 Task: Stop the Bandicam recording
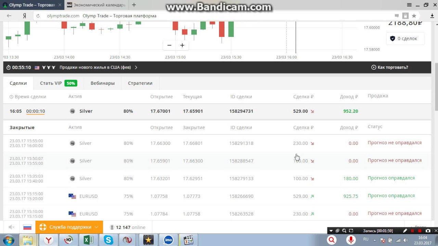pyautogui.click(x=420, y=231)
